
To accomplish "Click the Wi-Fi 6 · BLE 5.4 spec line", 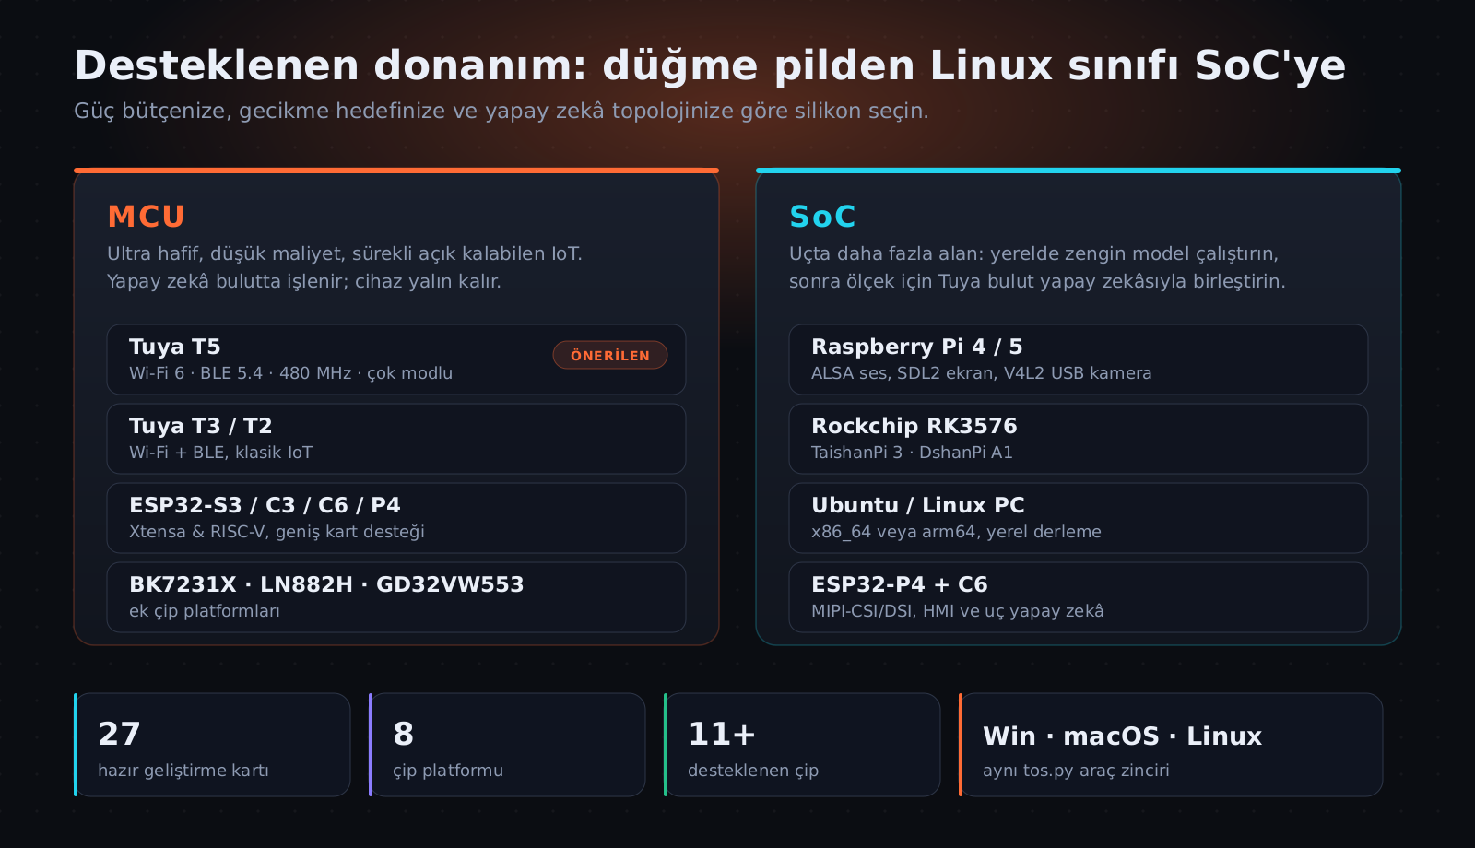I will [290, 373].
